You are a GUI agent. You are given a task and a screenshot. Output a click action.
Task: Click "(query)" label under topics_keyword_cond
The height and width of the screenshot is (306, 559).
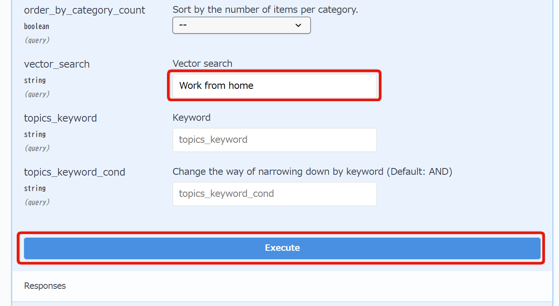coord(37,202)
